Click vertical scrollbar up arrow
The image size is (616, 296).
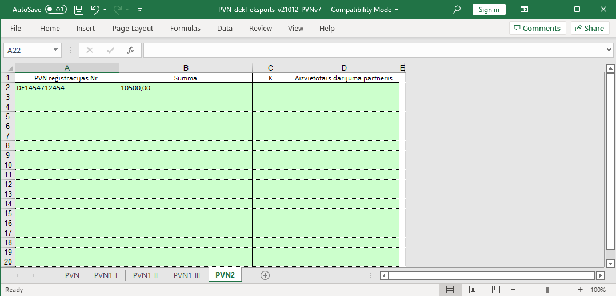click(x=610, y=68)
